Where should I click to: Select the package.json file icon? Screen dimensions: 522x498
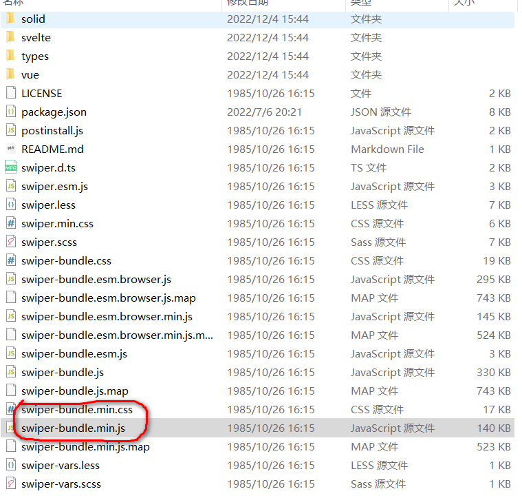pyautogui.click(x=11, y=112)
